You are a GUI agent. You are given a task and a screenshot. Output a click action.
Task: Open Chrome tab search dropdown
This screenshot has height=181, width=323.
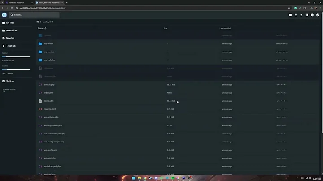[x=2, y=3]
